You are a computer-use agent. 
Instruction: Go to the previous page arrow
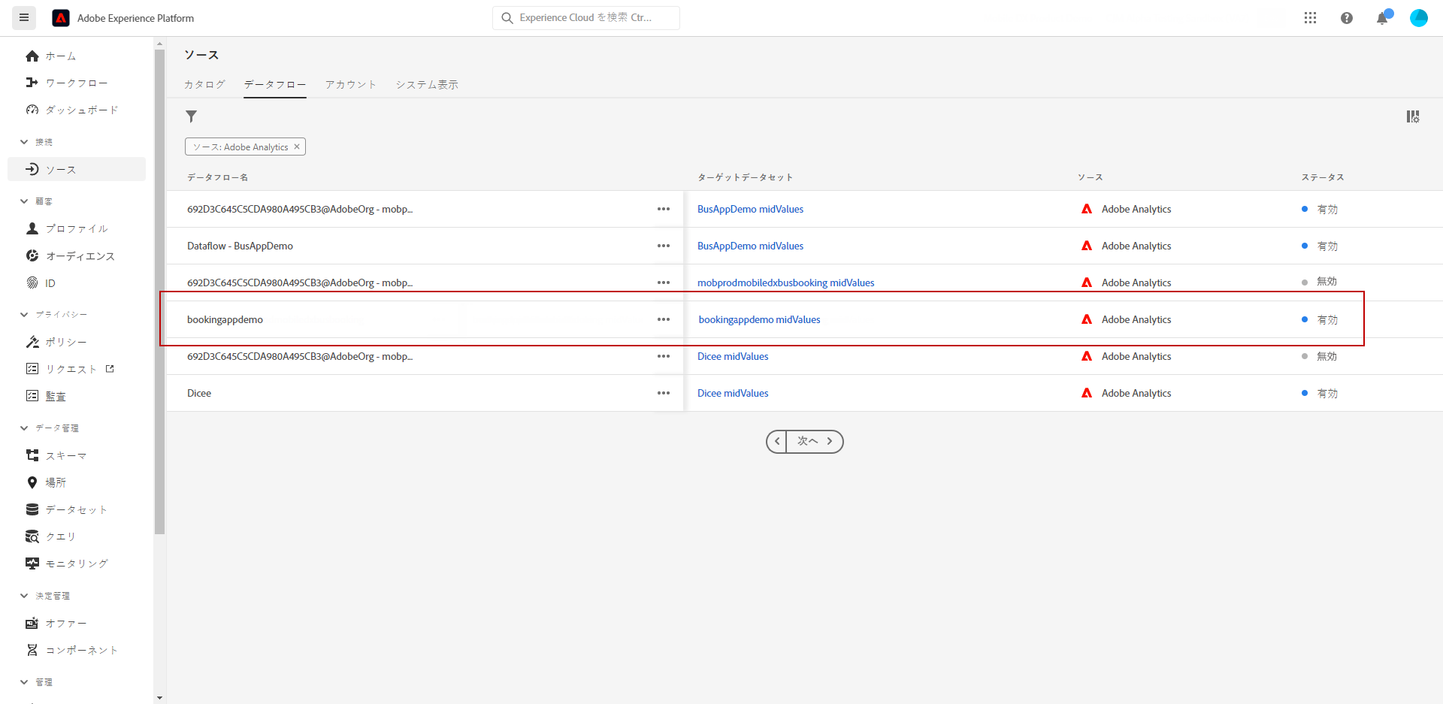pos(777,441)
